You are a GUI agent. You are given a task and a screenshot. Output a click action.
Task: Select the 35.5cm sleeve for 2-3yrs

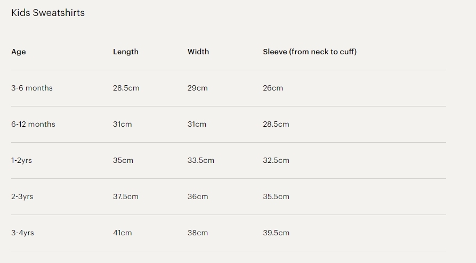(x=276, y=196)
